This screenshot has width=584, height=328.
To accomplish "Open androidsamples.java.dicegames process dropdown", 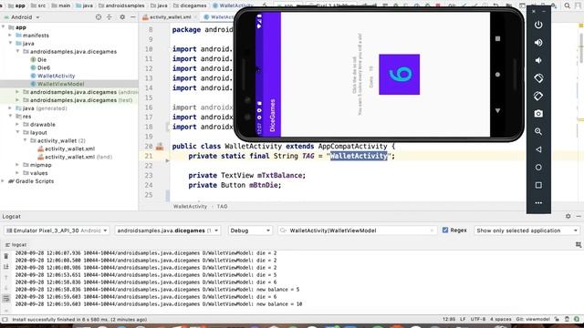I will point(167,231).
